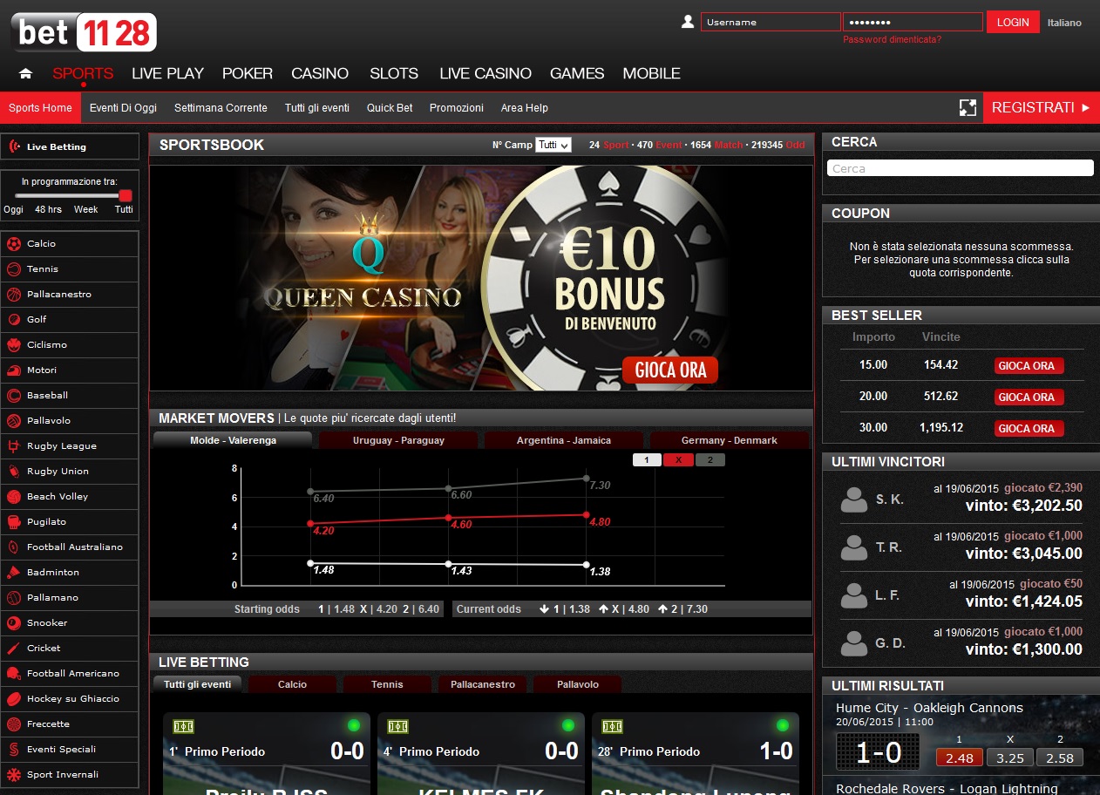The width and height of the screenshot is (1100, 795).
Task: Go to the POKER section
Action: (x=248, y=73)
